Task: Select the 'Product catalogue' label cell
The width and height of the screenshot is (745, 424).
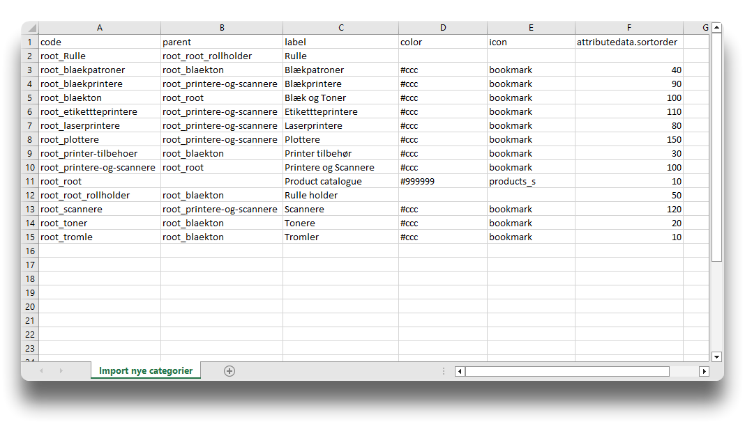Action: (340, 181)
